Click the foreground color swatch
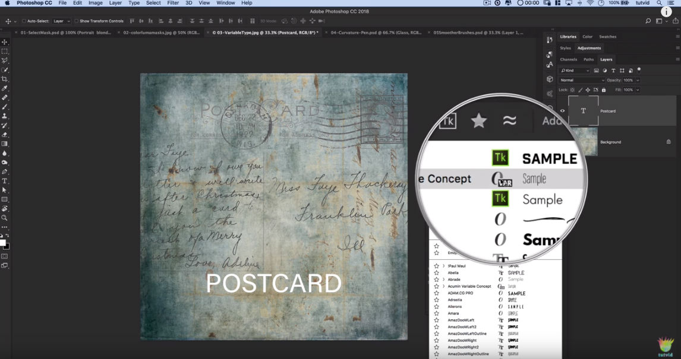681x359 pixels. pyautogui.click(x=2, y=243)
